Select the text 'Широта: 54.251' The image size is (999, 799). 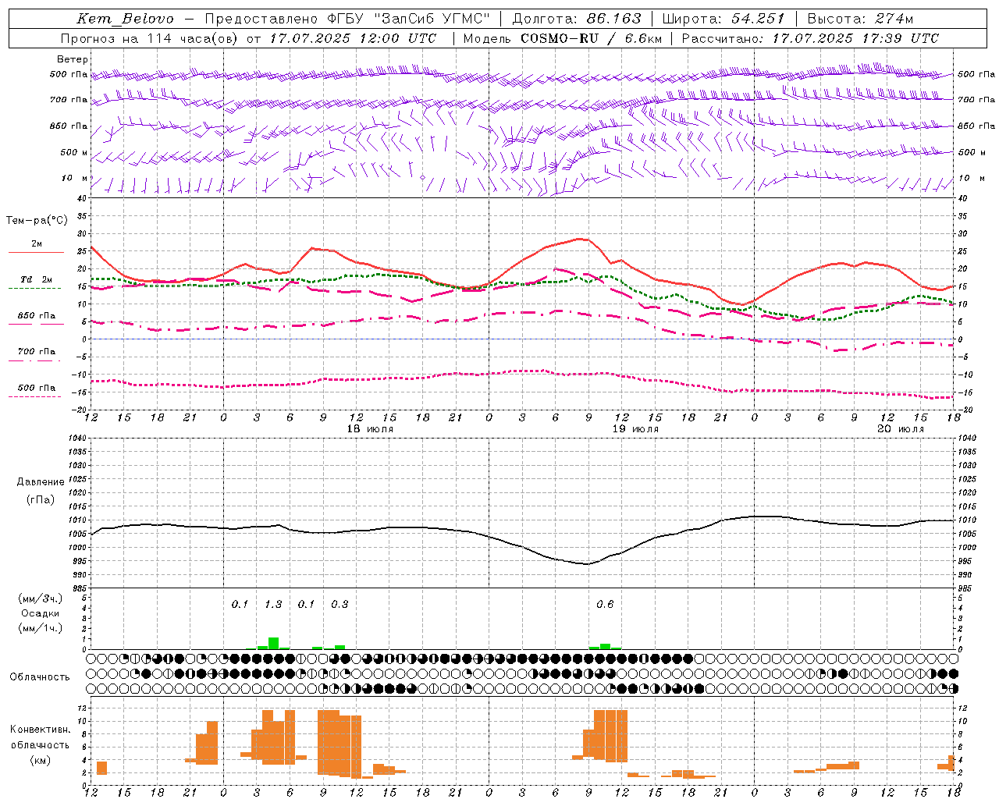point(723,19)
